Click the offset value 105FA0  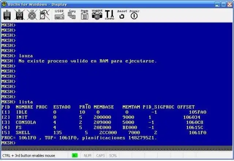pyautogui.click(x=197, y=112)
